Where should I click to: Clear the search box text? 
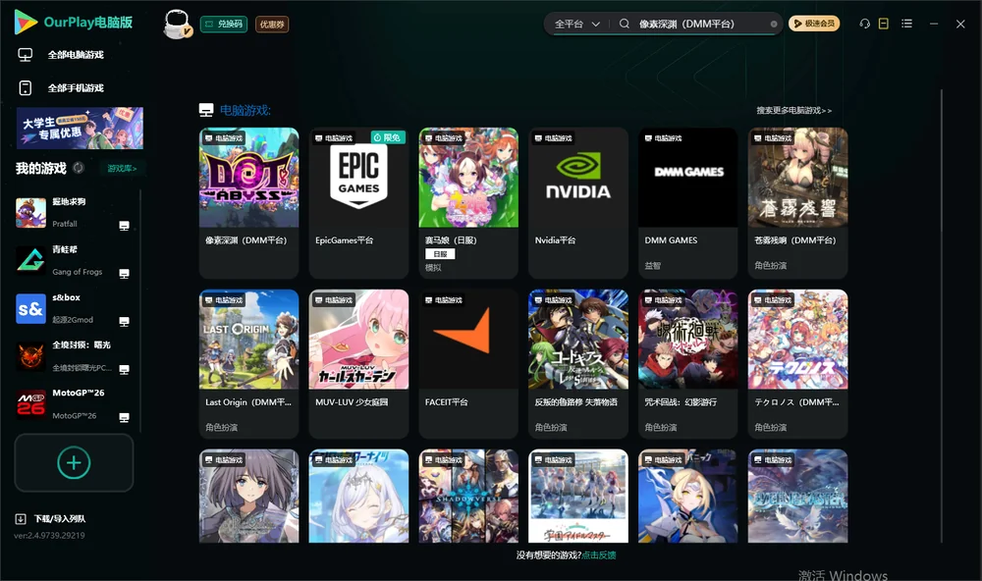774,25
